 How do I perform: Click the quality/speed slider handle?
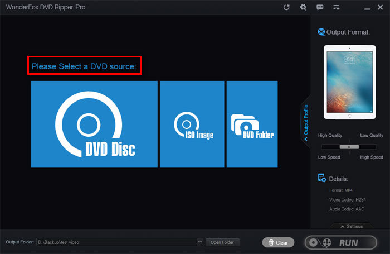point(349,147)
